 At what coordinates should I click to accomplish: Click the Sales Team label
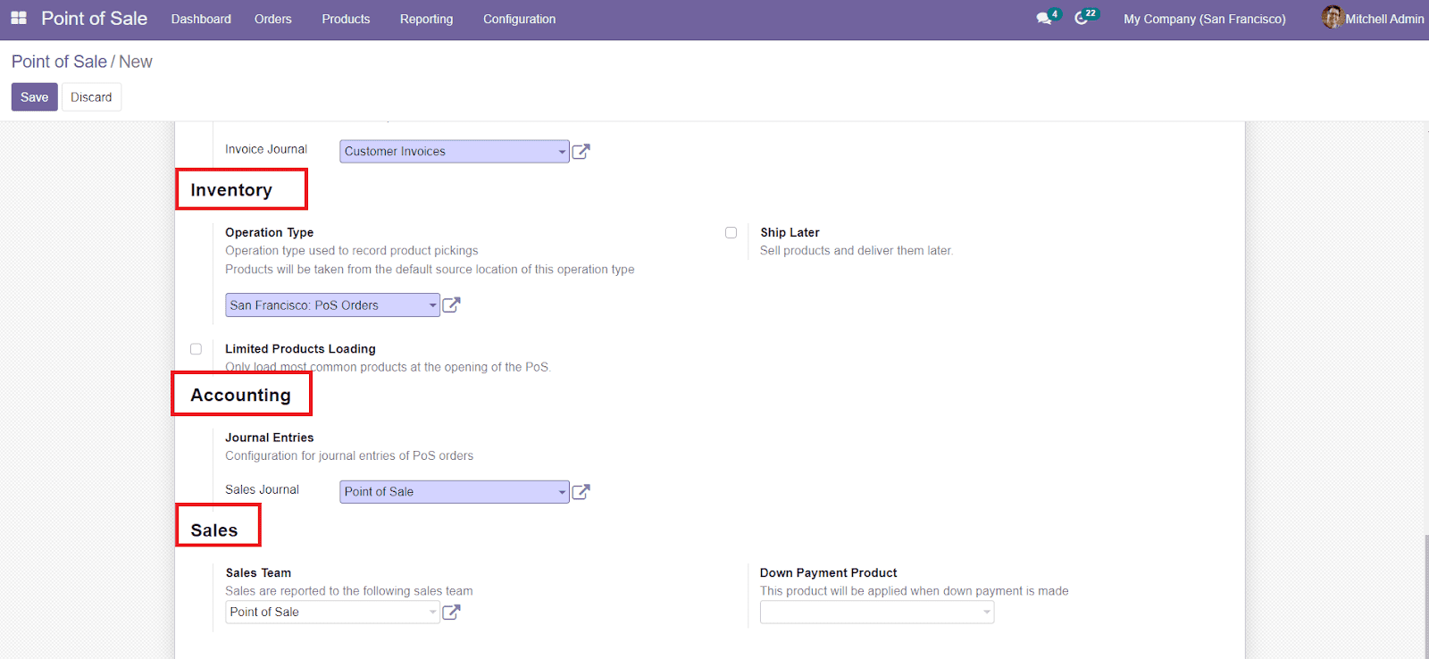click(258, 573)
